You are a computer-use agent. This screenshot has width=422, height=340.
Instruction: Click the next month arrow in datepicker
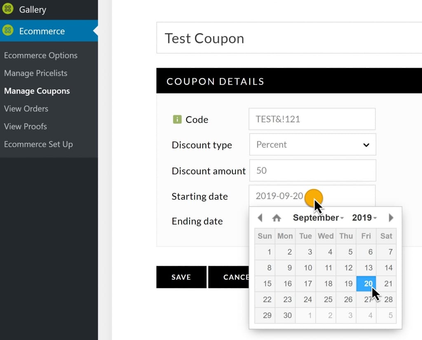(391, 217)
